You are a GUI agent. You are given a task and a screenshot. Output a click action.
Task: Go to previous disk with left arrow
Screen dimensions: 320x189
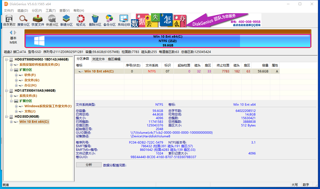[x=11, y=32]
